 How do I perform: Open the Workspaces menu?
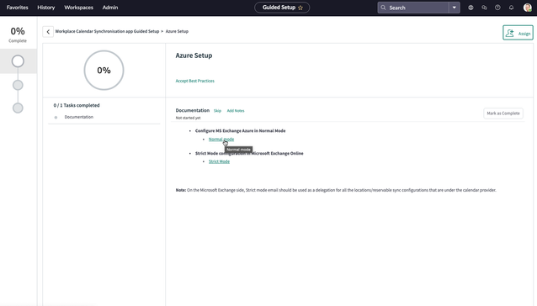click(79, 8)
